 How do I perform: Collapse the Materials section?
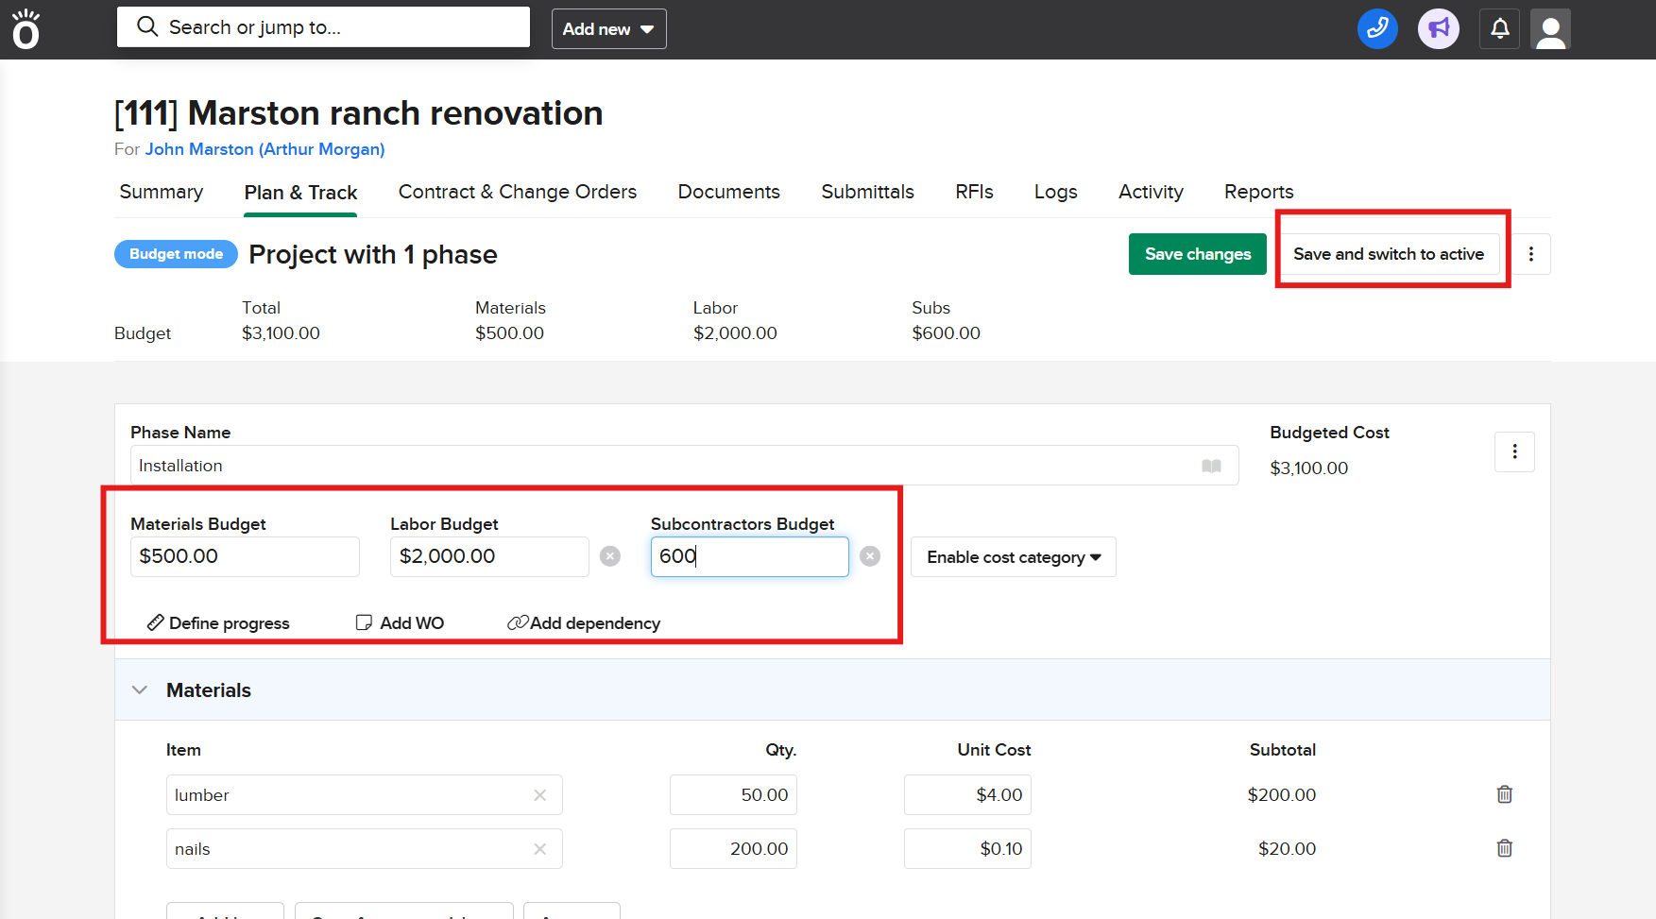coord(140,690)
